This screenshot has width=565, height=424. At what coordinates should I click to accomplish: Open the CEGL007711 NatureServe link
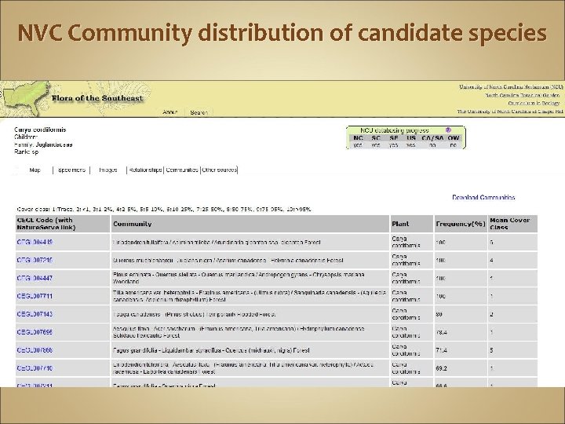[35, 296]
